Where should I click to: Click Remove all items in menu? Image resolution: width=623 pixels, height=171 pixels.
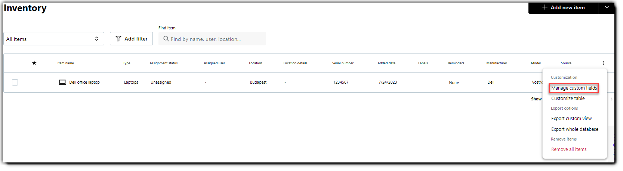[x=568, y=149]
